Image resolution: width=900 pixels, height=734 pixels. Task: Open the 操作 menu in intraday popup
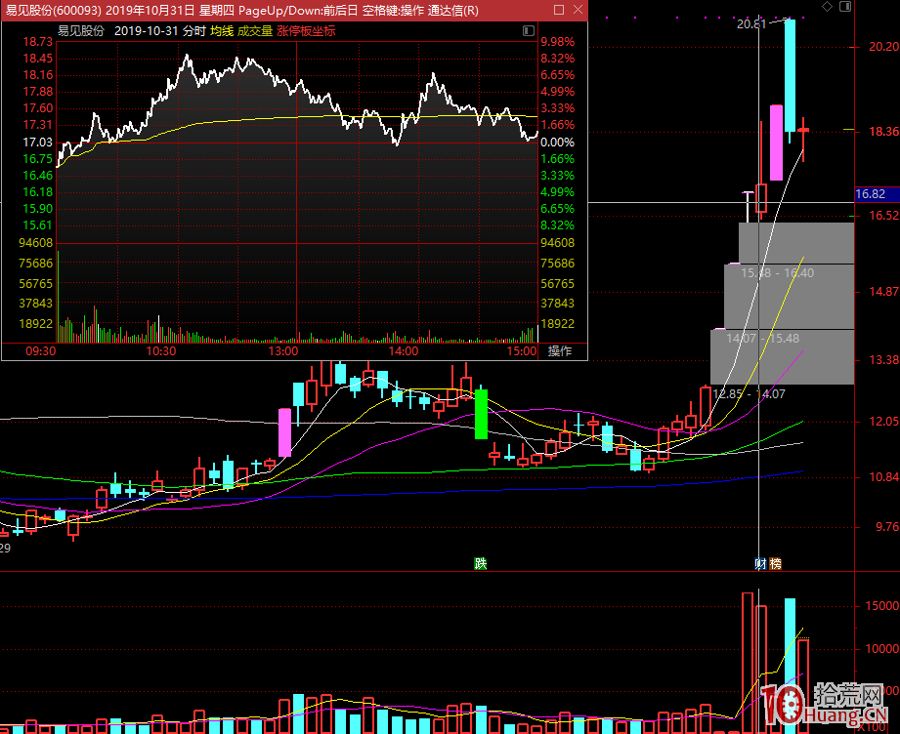click(559, 351)
